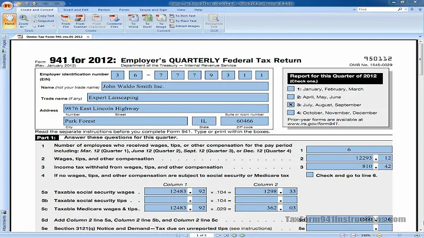Viewport: 424px width, 238px height.
Task: Click the zoom in plus button
Action: pos(417,235)
